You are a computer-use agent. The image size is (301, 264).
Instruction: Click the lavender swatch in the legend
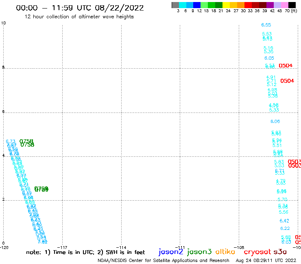[x=277, y=5]
